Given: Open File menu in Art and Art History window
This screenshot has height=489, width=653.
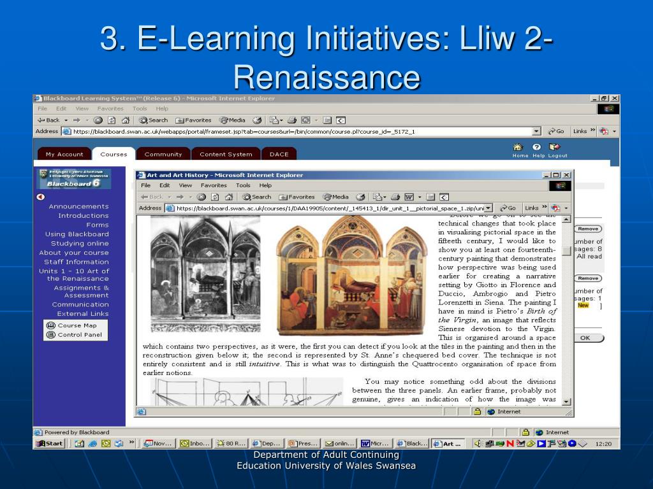Looking at the screenshot, I should click(146, 185).
